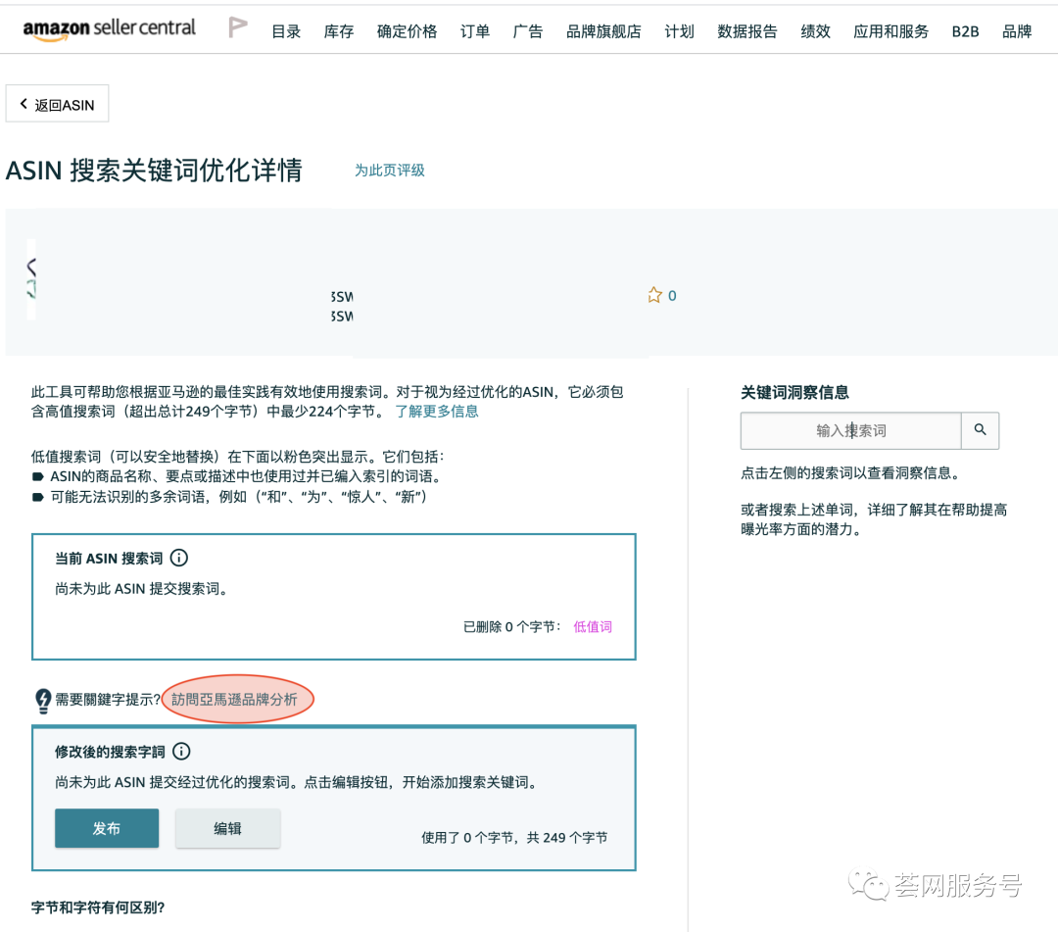Click the 了解更多信息 link

(x=437, y=411)
